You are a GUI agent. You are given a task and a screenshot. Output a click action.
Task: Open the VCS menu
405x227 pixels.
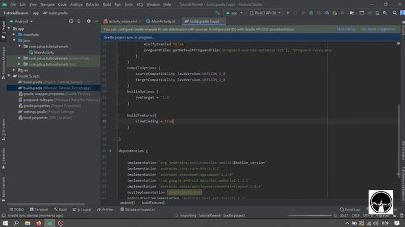pos(140,4)
